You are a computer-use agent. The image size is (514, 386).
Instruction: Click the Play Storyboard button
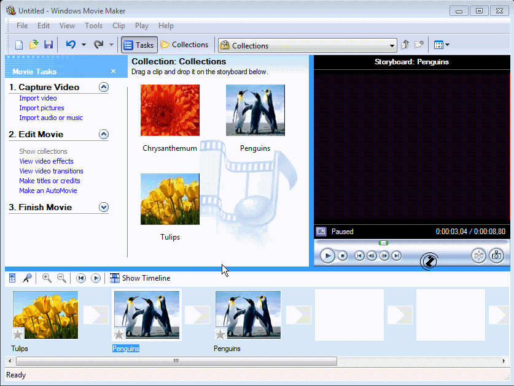[x=96, y=278]
